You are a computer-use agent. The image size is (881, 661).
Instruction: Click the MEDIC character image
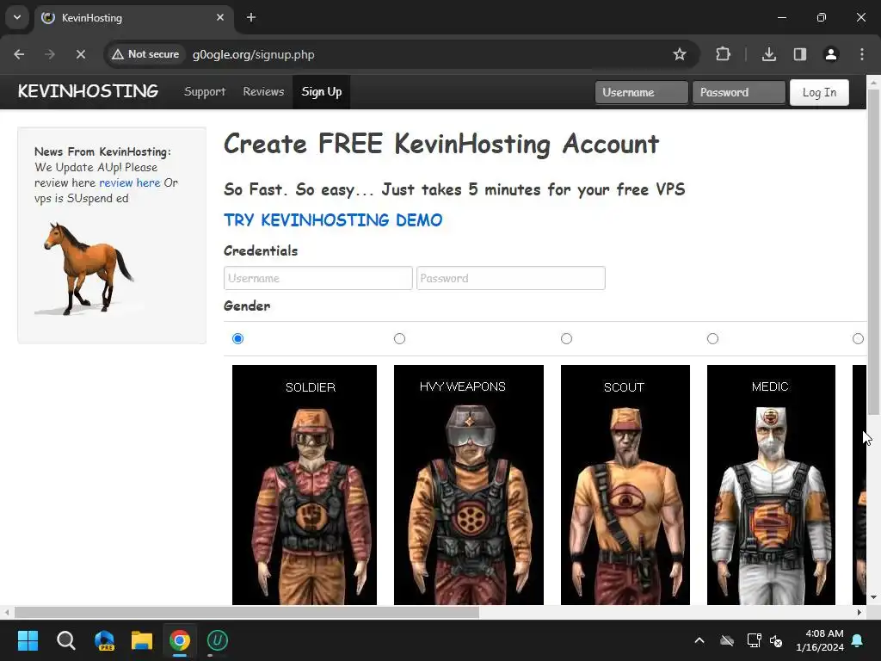pyautogui.click(x=771, y=485)
